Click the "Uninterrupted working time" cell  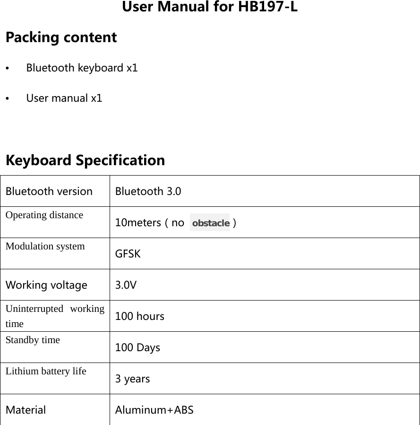coord(55,316)
